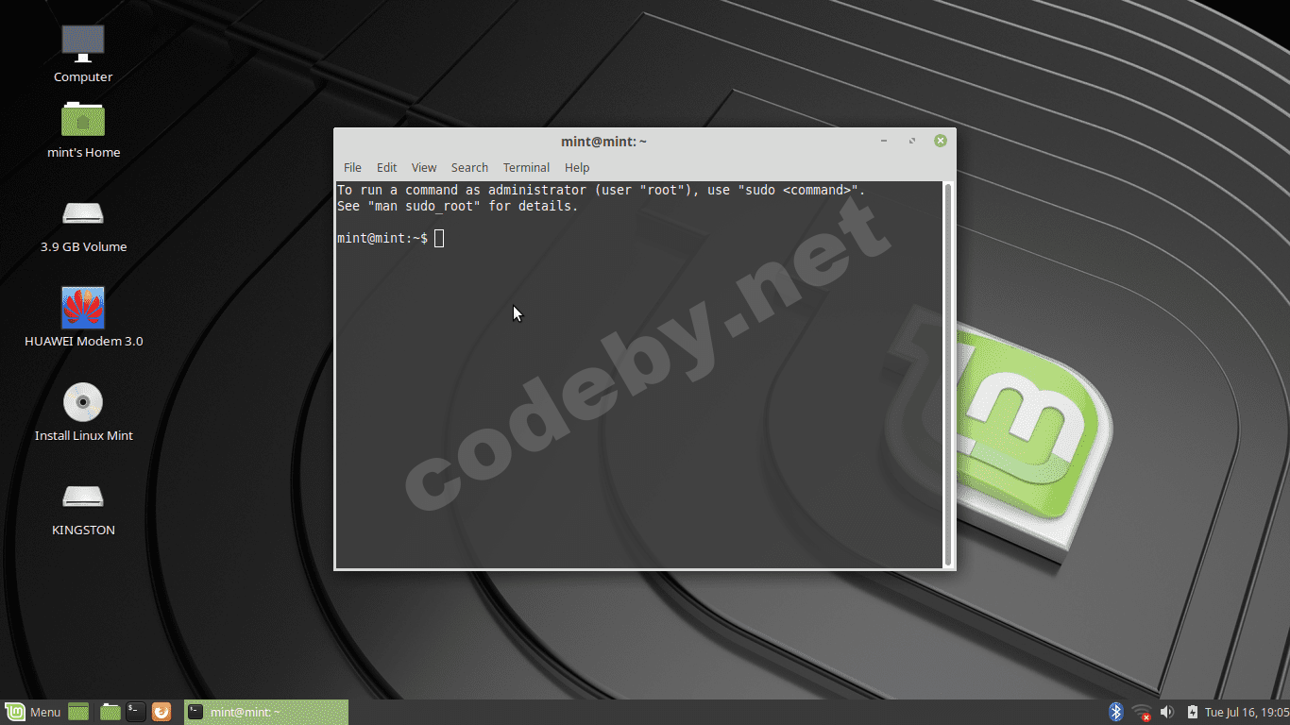This screenshot has height=725, width=1290.
Task: Close the terminal window
Action: point(941,141)
